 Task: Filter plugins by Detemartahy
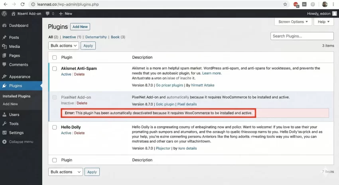click(x=96, y=37)
